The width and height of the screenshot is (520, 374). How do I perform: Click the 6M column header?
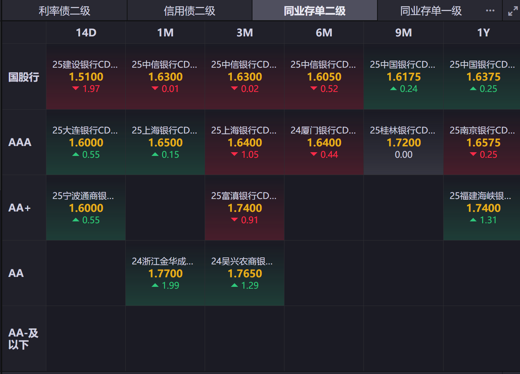324,33
